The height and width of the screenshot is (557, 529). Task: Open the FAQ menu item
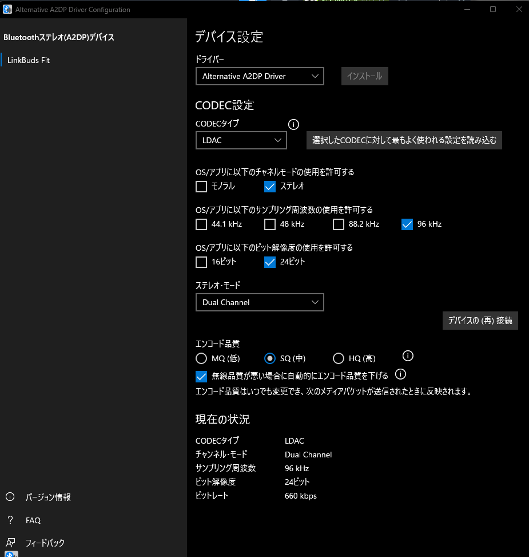[33, 520]
